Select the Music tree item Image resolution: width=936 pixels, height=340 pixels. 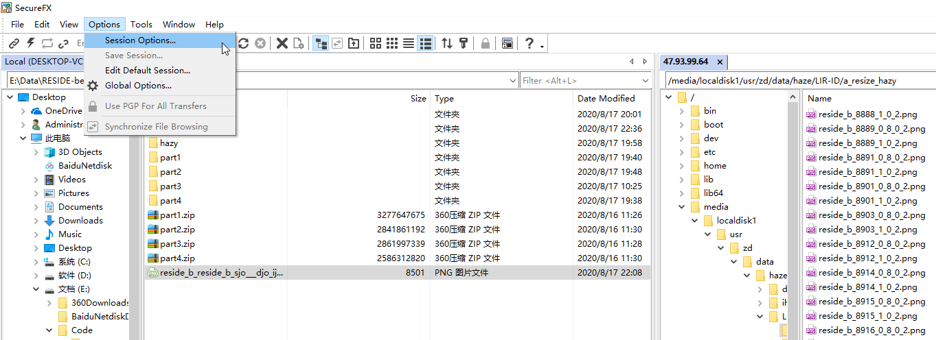point(70,234)
